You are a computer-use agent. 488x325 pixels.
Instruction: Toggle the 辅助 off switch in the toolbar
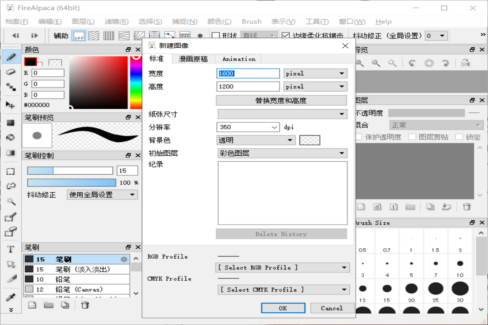coord(78,35)
